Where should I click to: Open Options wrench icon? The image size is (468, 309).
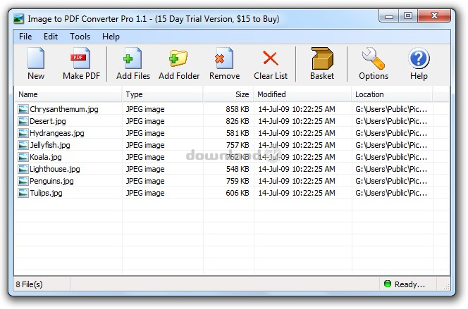click(374, 58)
